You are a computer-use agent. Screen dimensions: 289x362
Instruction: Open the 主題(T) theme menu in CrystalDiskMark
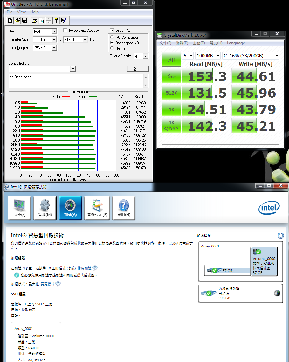coord(199,43)
